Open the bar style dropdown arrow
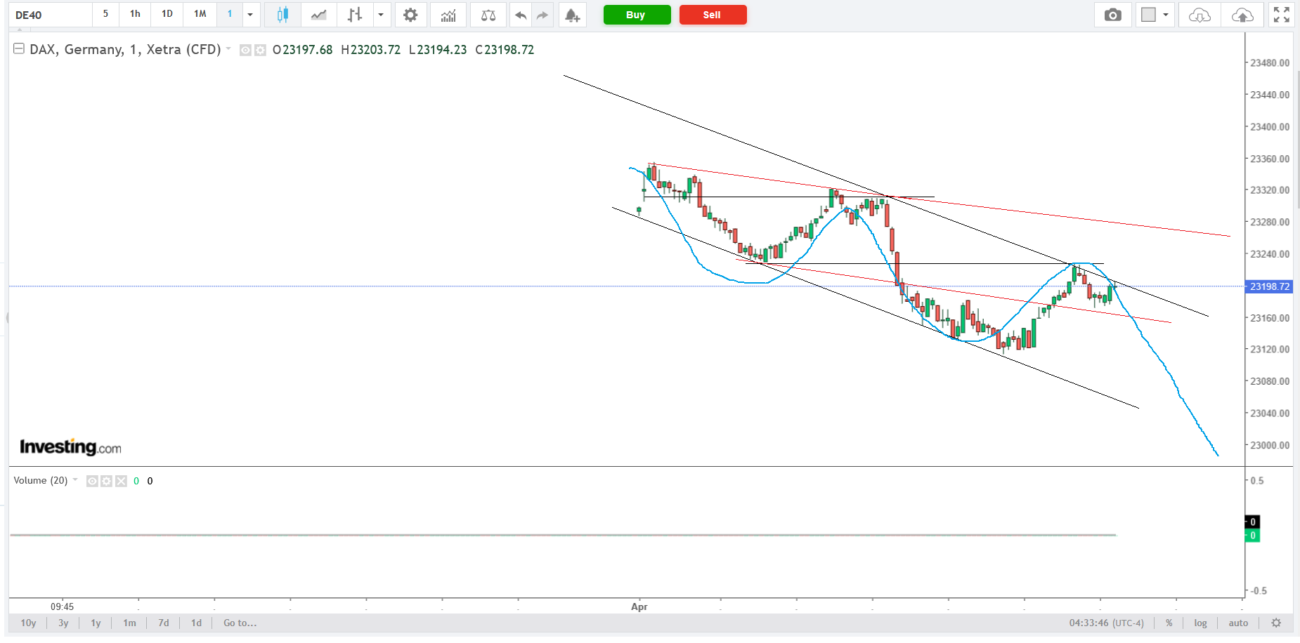The width and height of the screenshot is (1300, 643). (381, 15)
